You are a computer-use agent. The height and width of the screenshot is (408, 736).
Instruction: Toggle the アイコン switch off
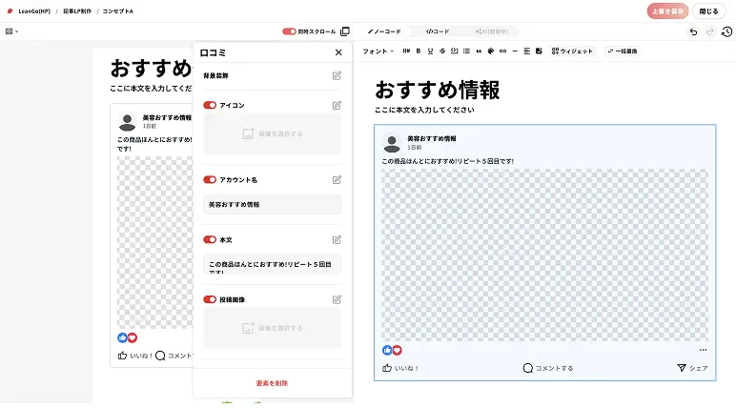pyautogui.click(x=210, y=105)
